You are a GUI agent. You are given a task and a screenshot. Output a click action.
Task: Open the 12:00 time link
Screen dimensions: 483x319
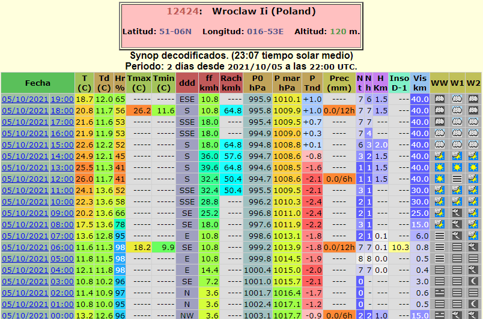(x=62, y=179)
